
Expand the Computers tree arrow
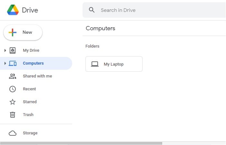[x=5, y=63]
